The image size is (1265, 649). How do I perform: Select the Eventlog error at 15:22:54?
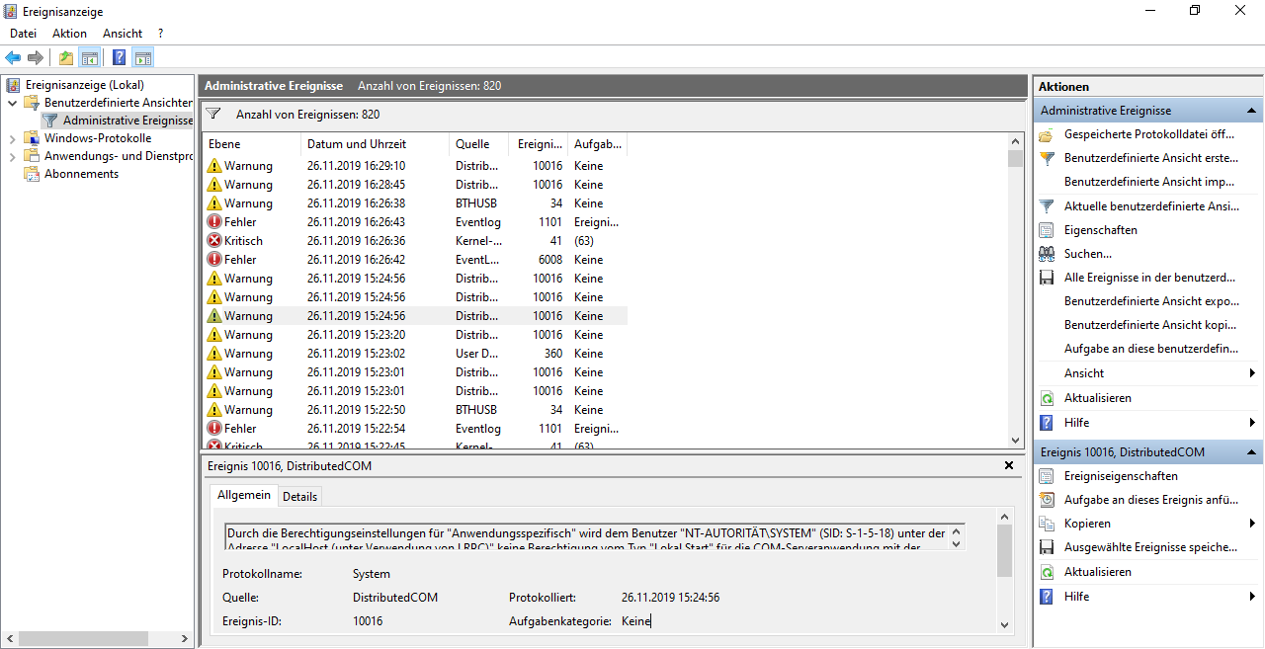pos(415,429)
